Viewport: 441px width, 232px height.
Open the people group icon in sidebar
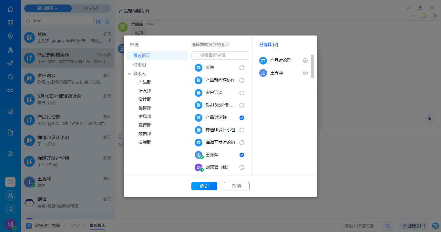pos(10,153)
